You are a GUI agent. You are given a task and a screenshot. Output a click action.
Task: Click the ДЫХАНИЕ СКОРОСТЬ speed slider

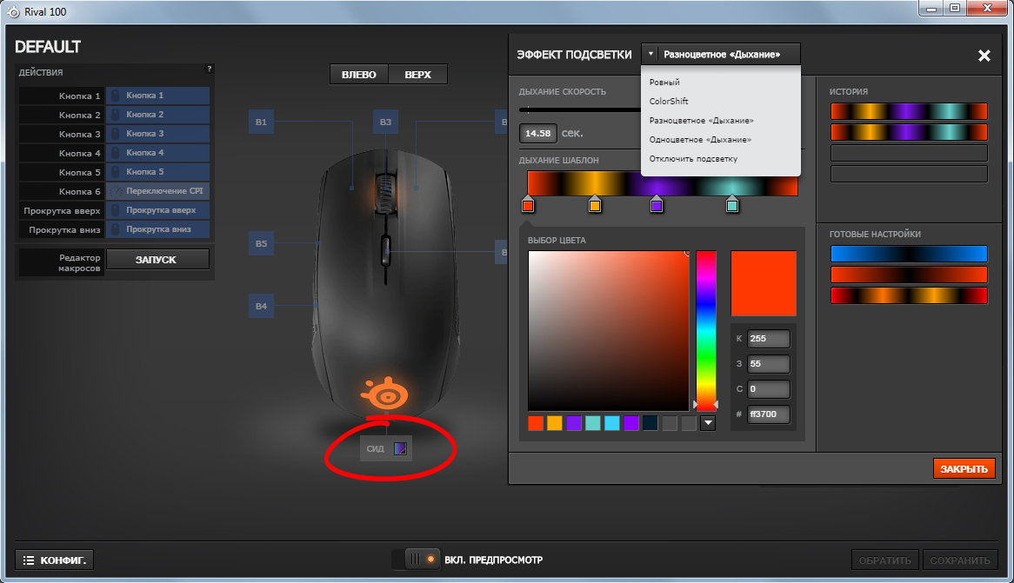coord(580,109)
